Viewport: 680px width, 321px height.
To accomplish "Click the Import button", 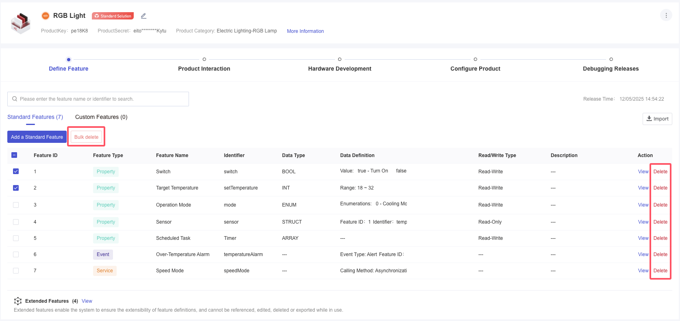I will (x=657, y=119).
